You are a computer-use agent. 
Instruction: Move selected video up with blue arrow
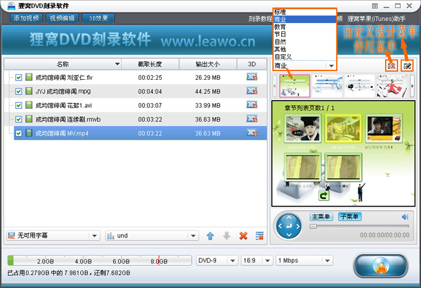210,235
